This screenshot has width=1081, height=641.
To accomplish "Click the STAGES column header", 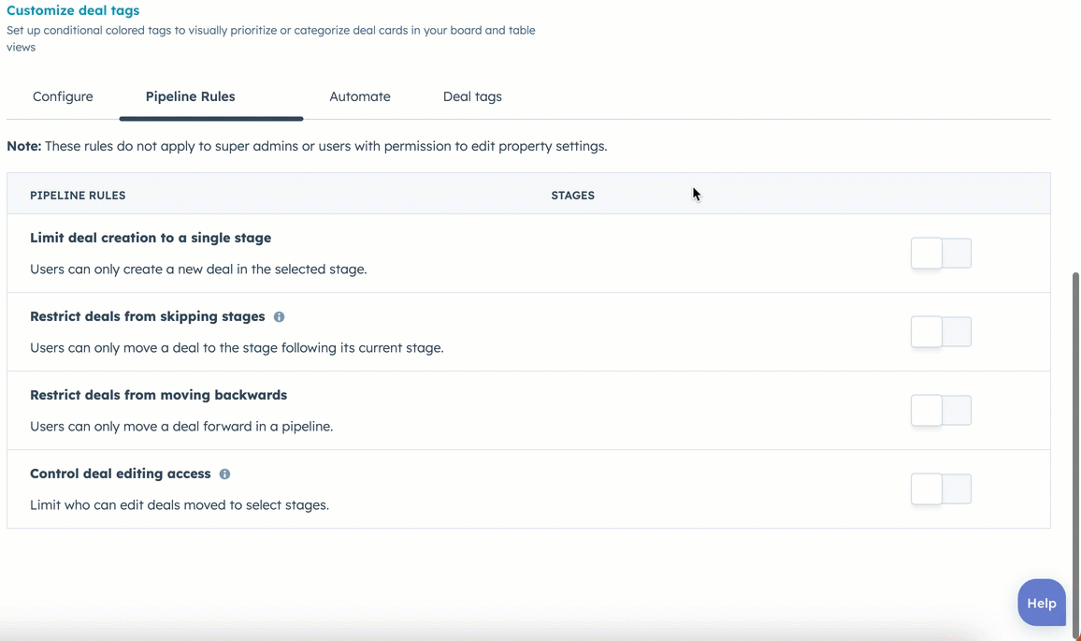I will coord(572,195).
